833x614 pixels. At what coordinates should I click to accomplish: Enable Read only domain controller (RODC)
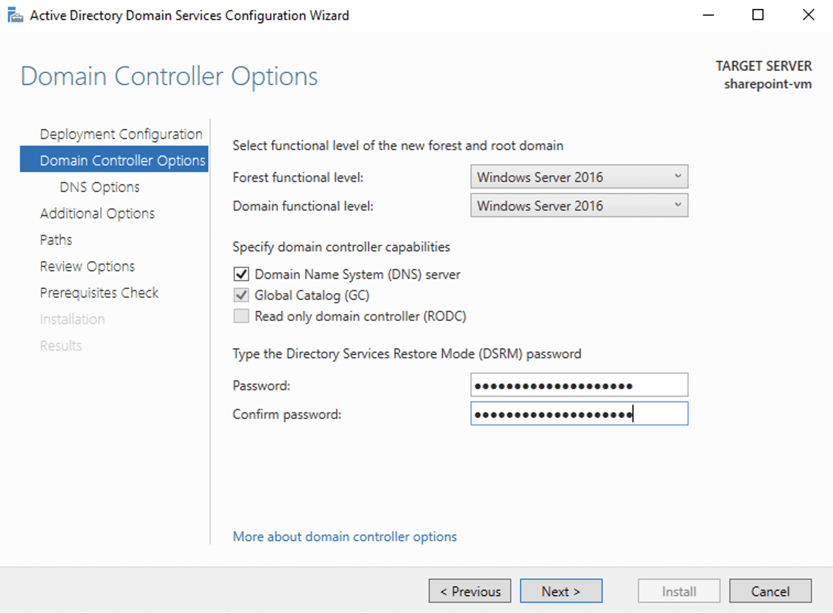(x=241, y=316)
